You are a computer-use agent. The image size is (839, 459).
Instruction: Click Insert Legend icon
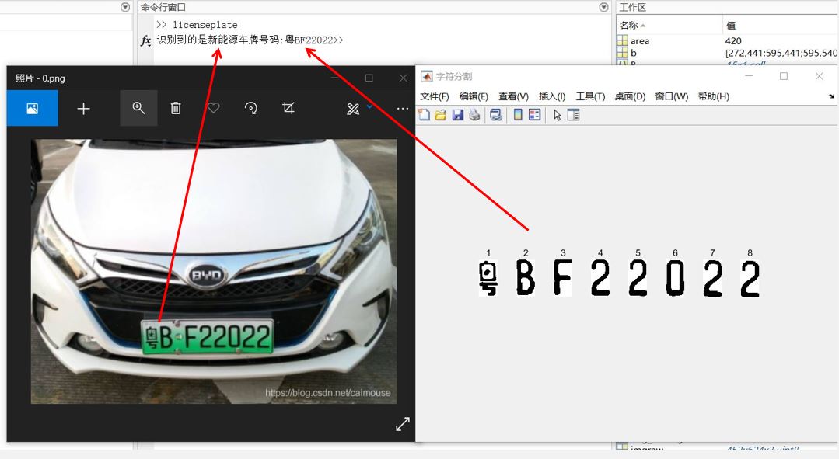pyautogui.click(x=534, y=115)
